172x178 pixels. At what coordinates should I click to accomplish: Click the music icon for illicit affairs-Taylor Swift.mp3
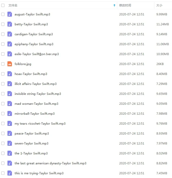click(10, 84)
